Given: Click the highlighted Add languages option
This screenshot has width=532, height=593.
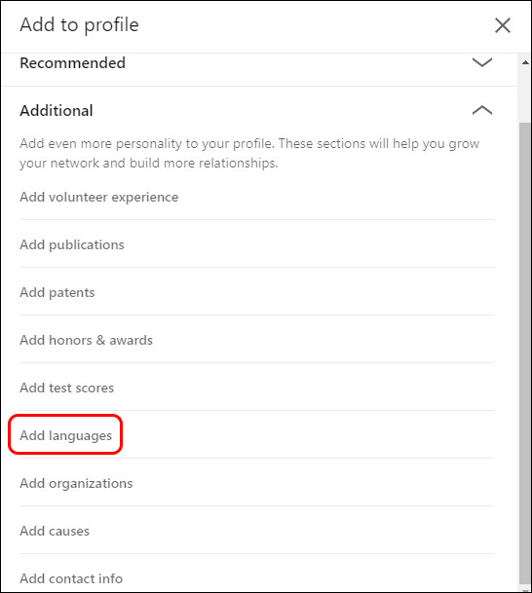Looking at the screenshot, I should coord(66,435).
